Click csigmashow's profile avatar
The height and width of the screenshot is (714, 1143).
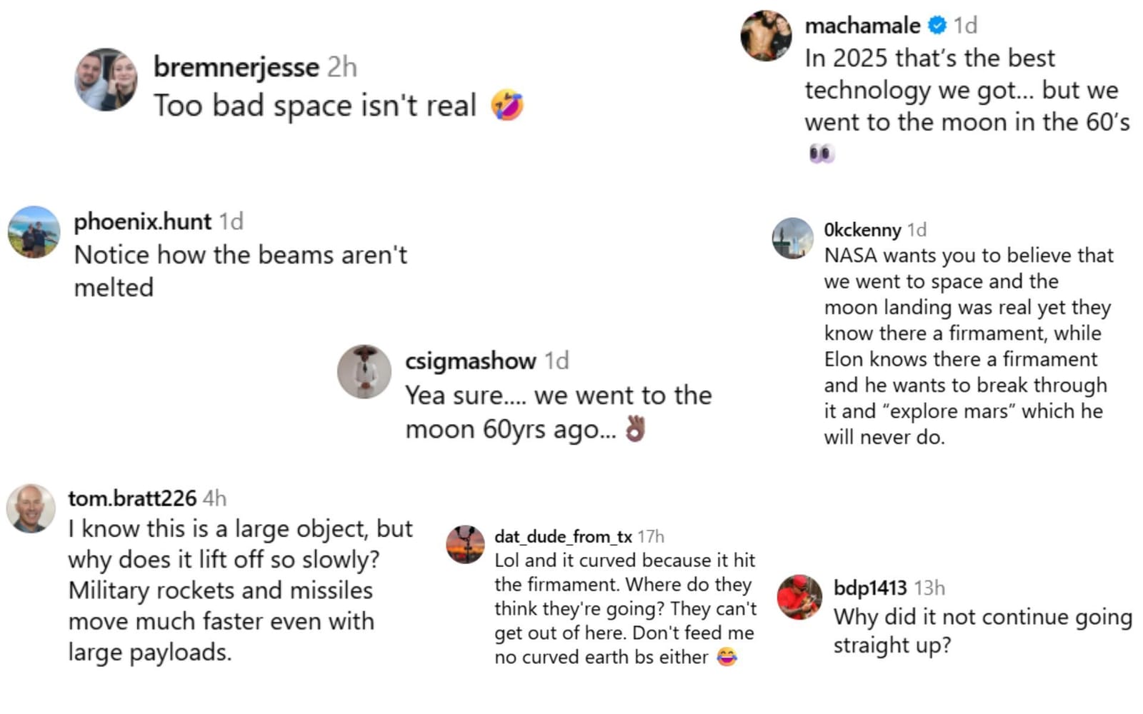(x=364, y=371)
